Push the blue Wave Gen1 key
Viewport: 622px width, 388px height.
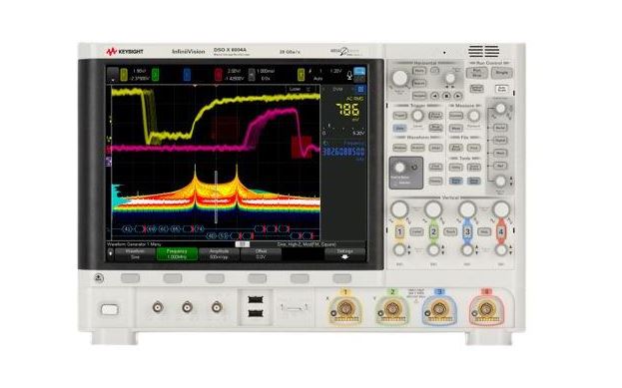456,181
